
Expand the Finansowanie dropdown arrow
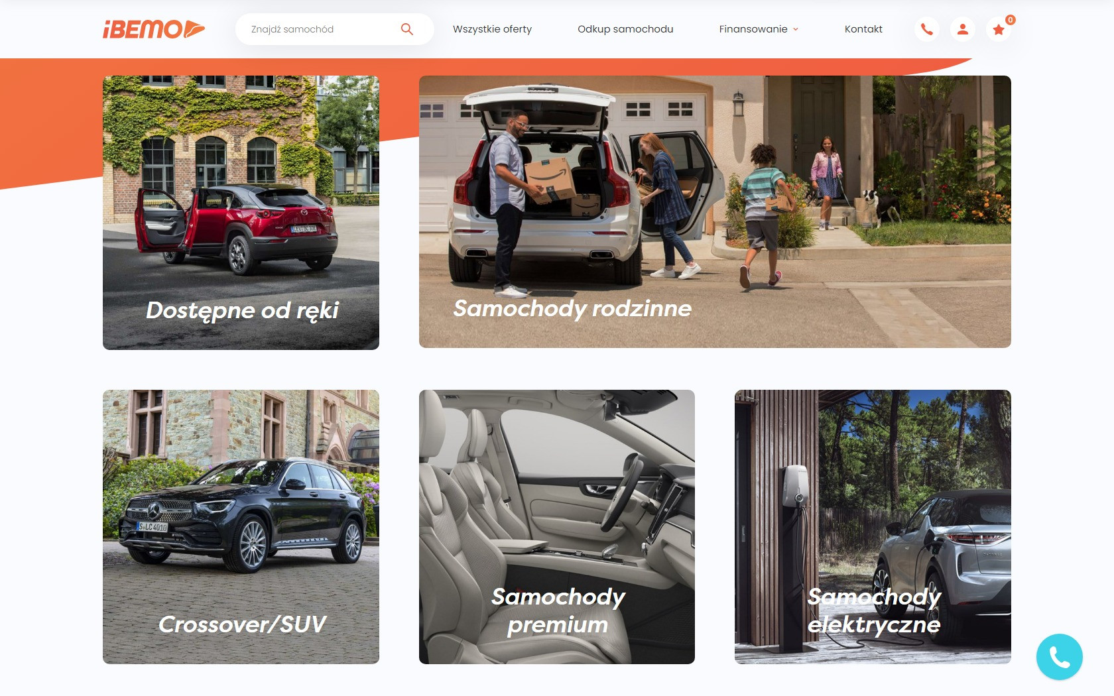796,29
